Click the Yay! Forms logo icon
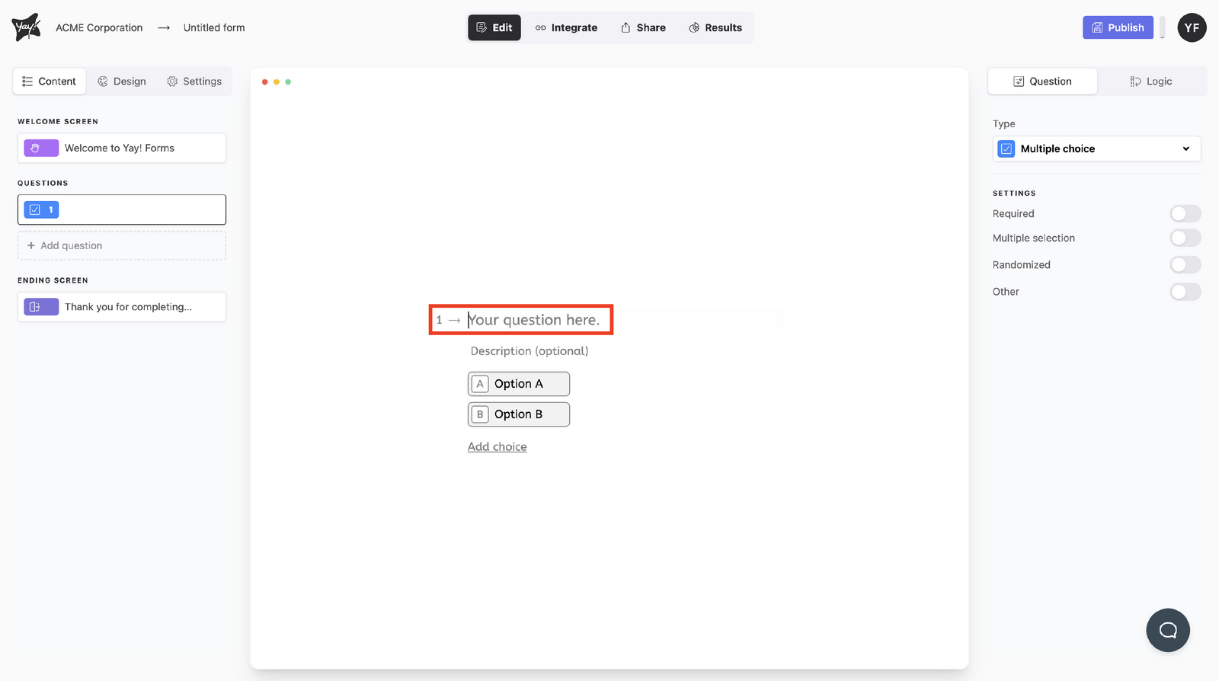The width and height of the screenshot is (1219, 681). [26, 27]
